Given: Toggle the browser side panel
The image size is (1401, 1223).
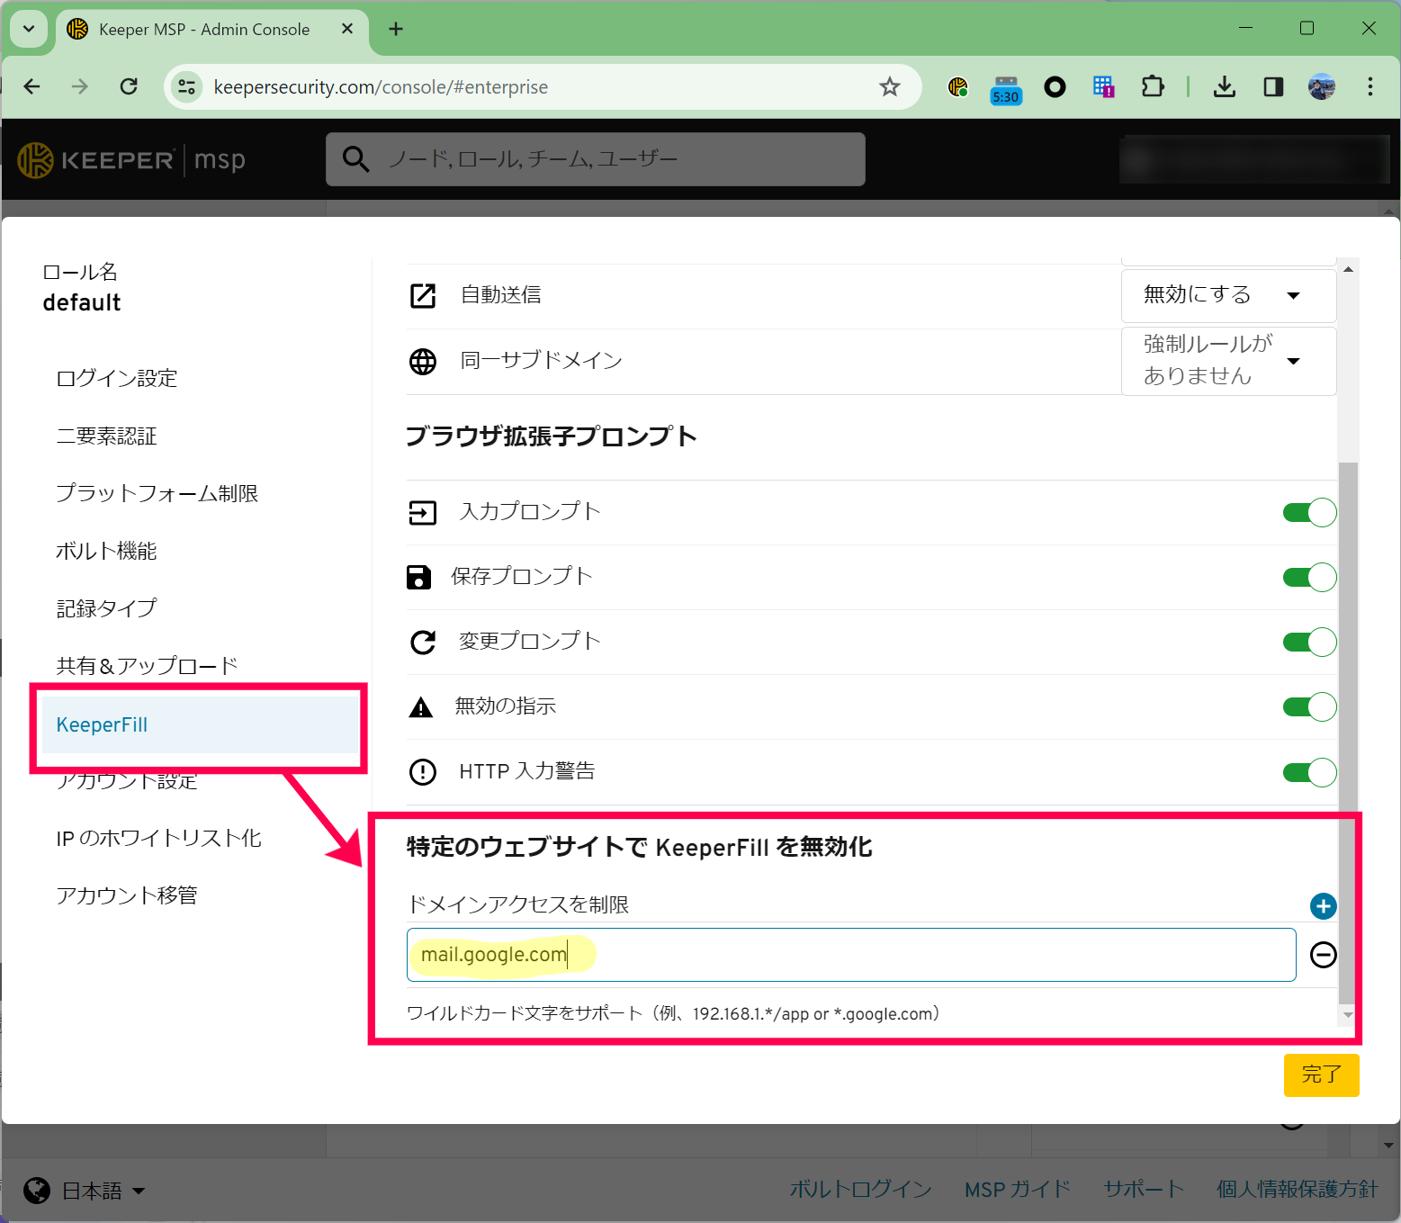Looking at the screenshot, I should click(x=1273, y=86).
